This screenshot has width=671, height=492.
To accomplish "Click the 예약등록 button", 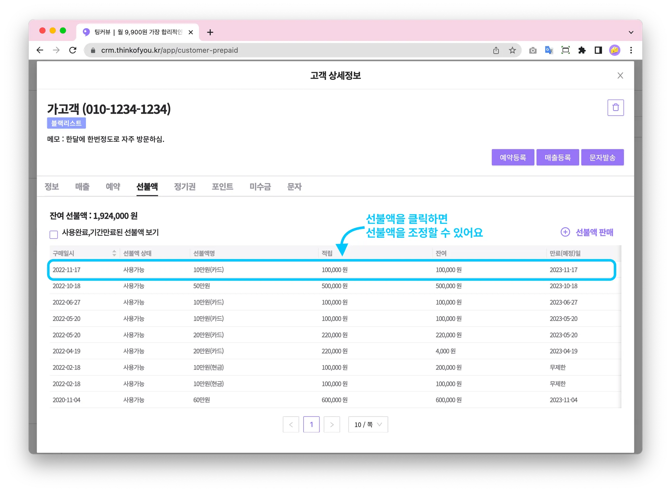I will 512,158.
